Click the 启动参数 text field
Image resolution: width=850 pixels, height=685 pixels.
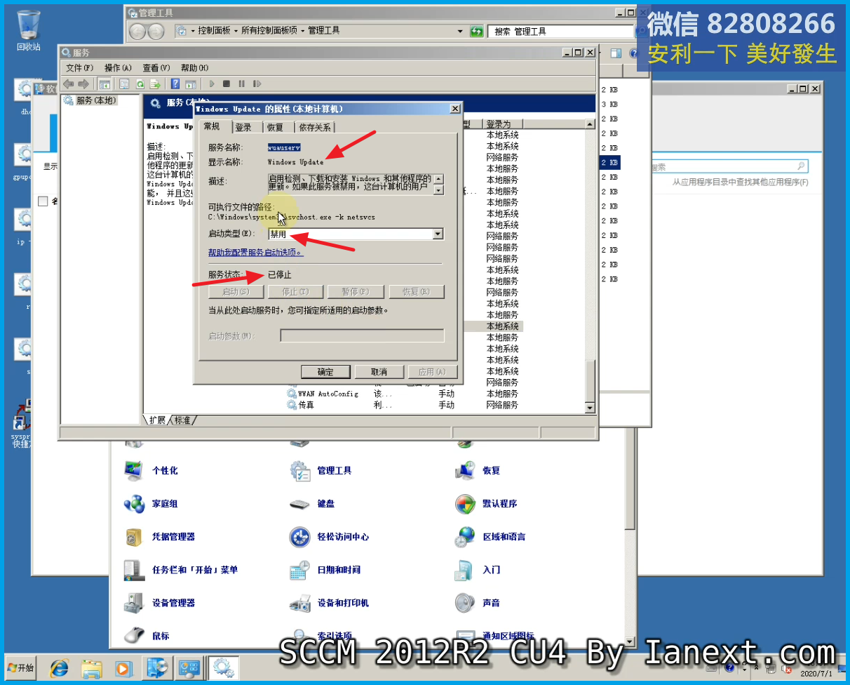pyautogui.click(x=362, y=335)
